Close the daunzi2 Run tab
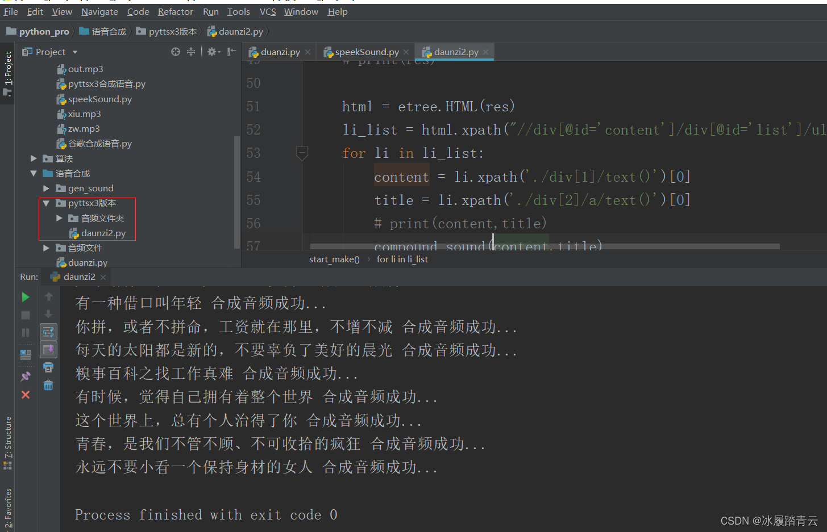 [x=103, y=277]
